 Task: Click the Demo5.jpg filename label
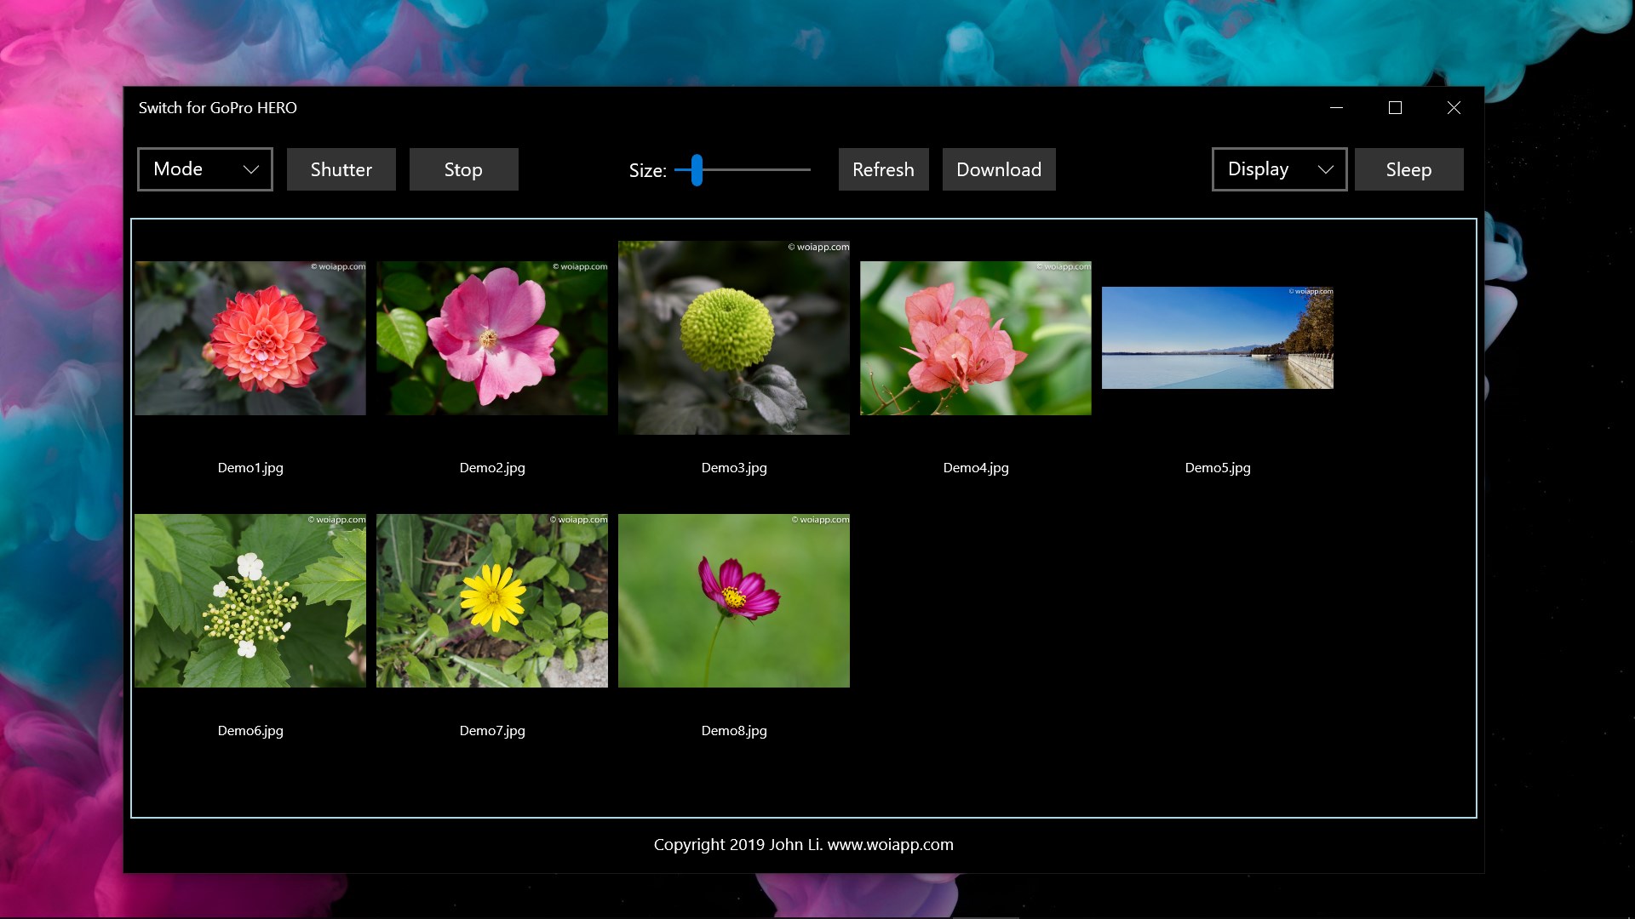(x=1218, y=468)
